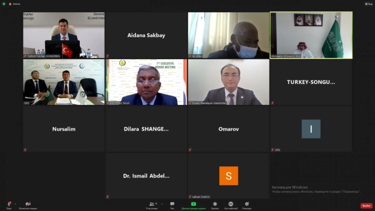Open the Чат chat panel
375x211 pixels.
click(172, 205)
